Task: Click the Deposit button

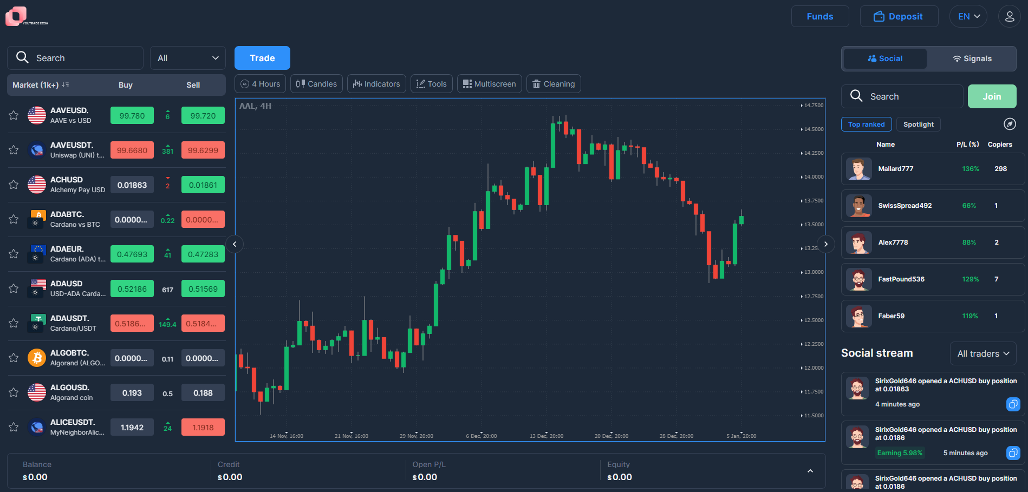Action: [899, 16]
